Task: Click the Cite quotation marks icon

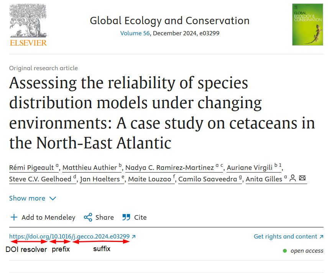Action: click(126, 217)
